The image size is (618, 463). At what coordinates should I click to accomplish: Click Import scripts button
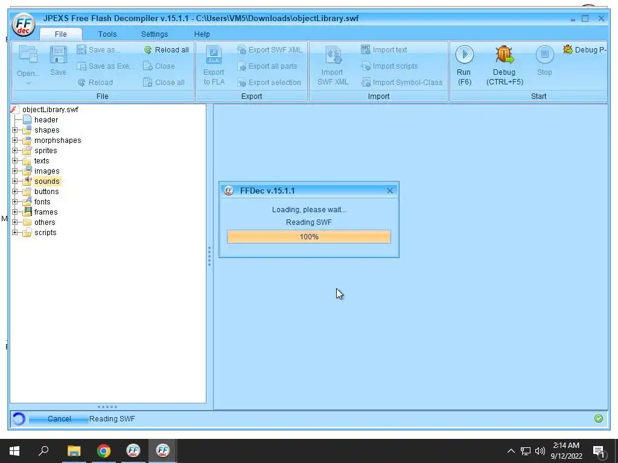389,66
